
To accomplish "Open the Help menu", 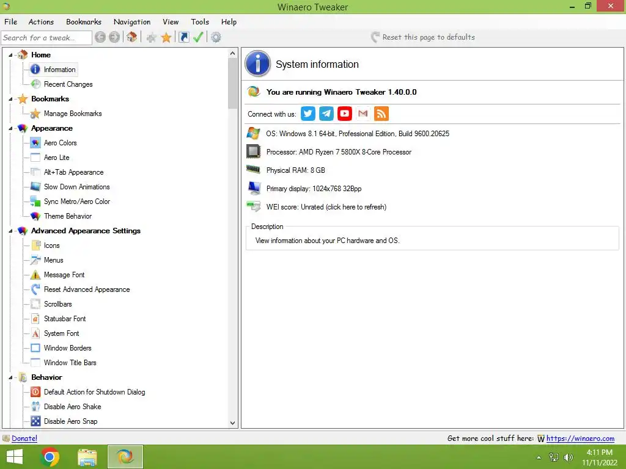I will click(229, 22).
